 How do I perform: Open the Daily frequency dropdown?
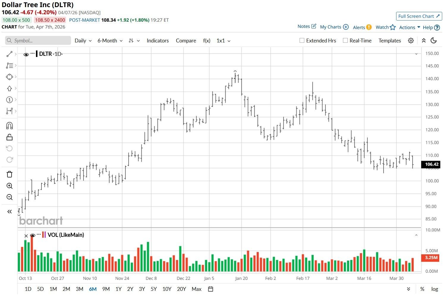click(83, 41)
